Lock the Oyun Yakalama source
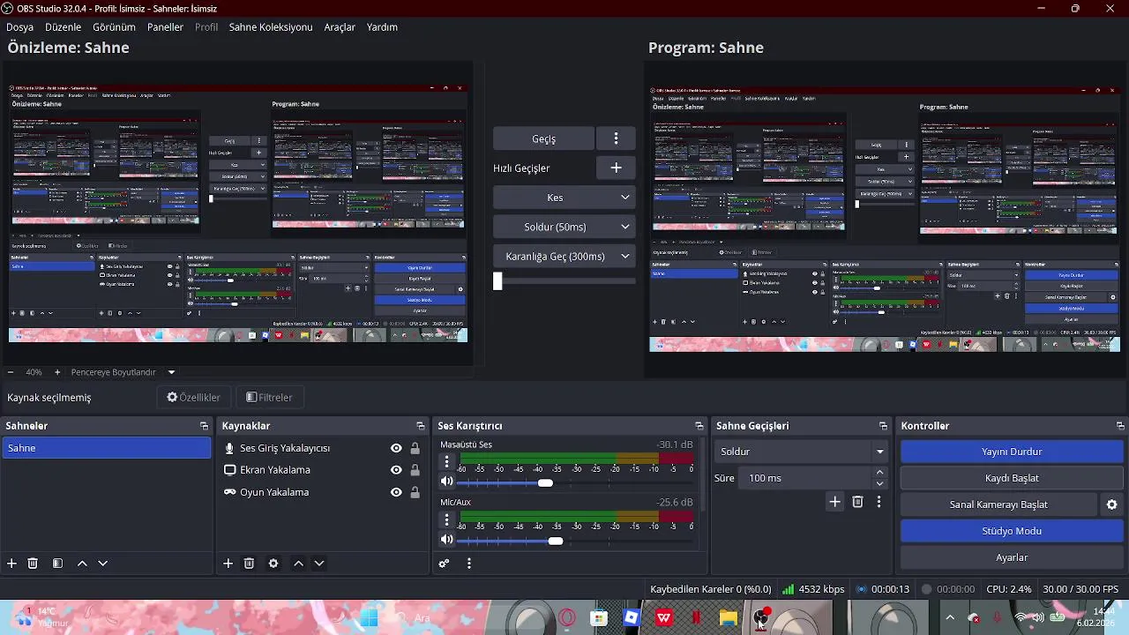The width and height of the screenshot is (1129, 635). click(x=415, y=492)
